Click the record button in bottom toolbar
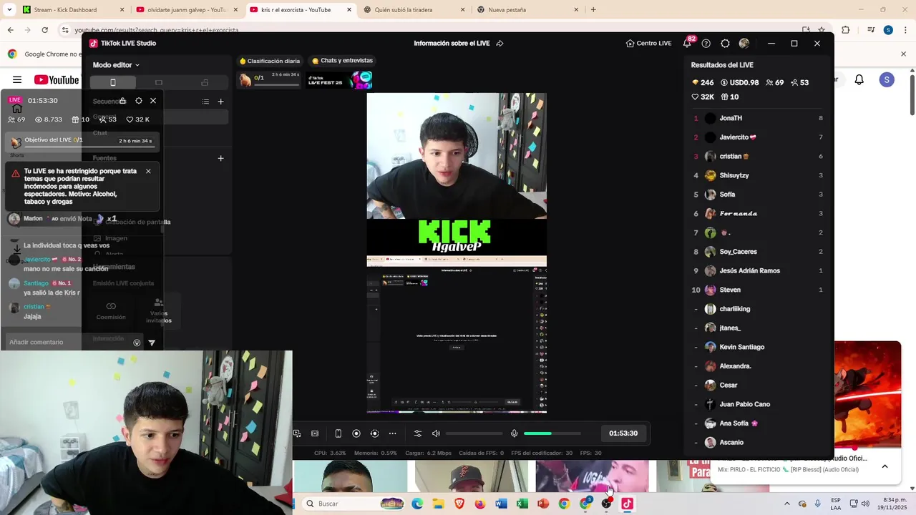Screen dimensions: 916x515 [356, 433]
